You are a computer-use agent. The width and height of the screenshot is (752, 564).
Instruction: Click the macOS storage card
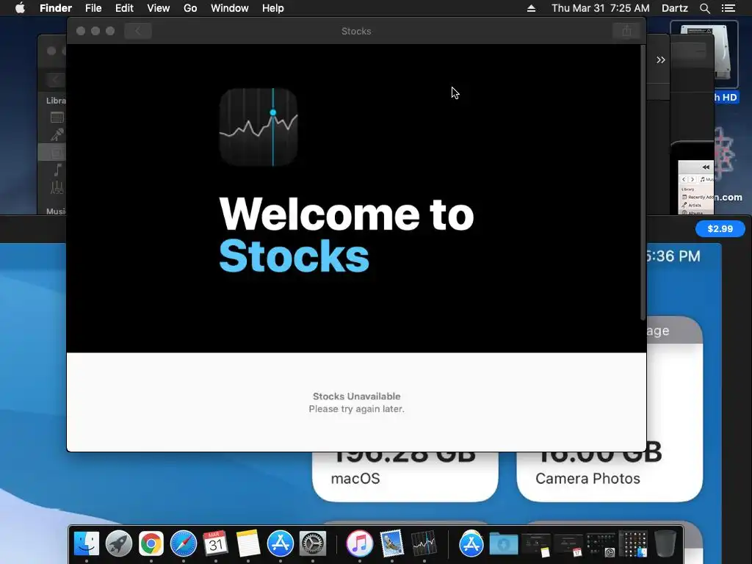[405, 475]
